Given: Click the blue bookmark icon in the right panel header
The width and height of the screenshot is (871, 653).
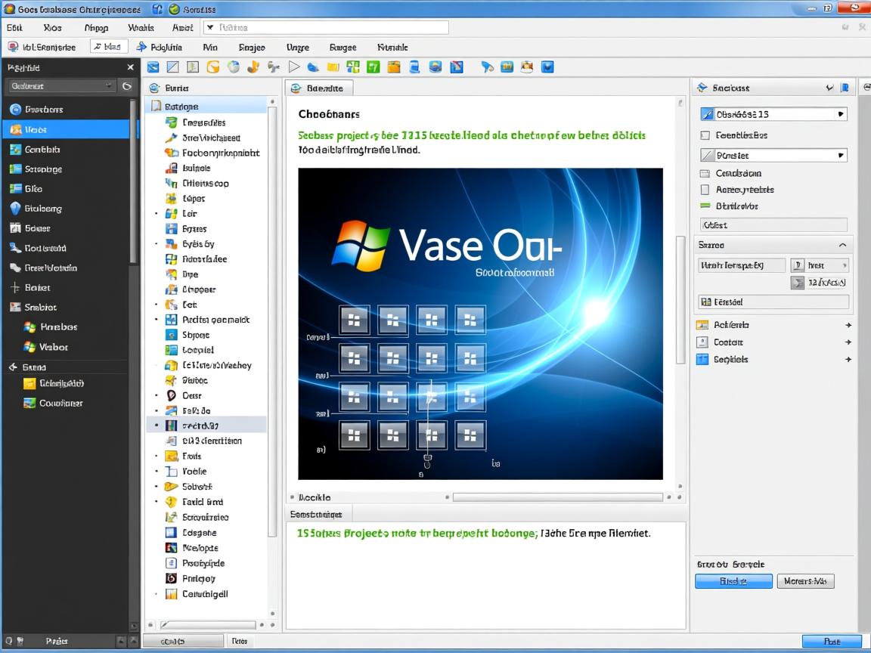Looking at the screenshot, I should point(845,88).
